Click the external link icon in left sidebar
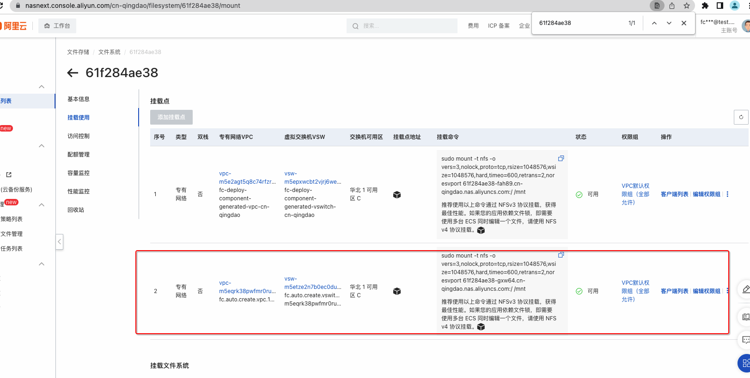The height and width of the screenshot is (378, 750). pos(9,174)
